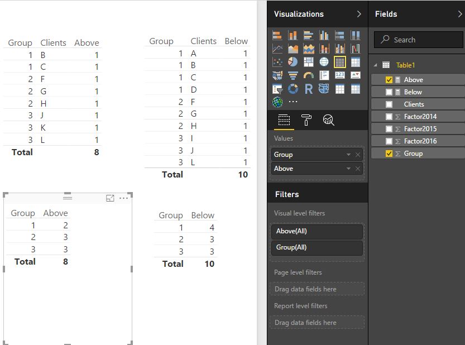The height and width of the screenshot is (345, 465).
Task: Remove Group from Values well
Action: [358, 155]
